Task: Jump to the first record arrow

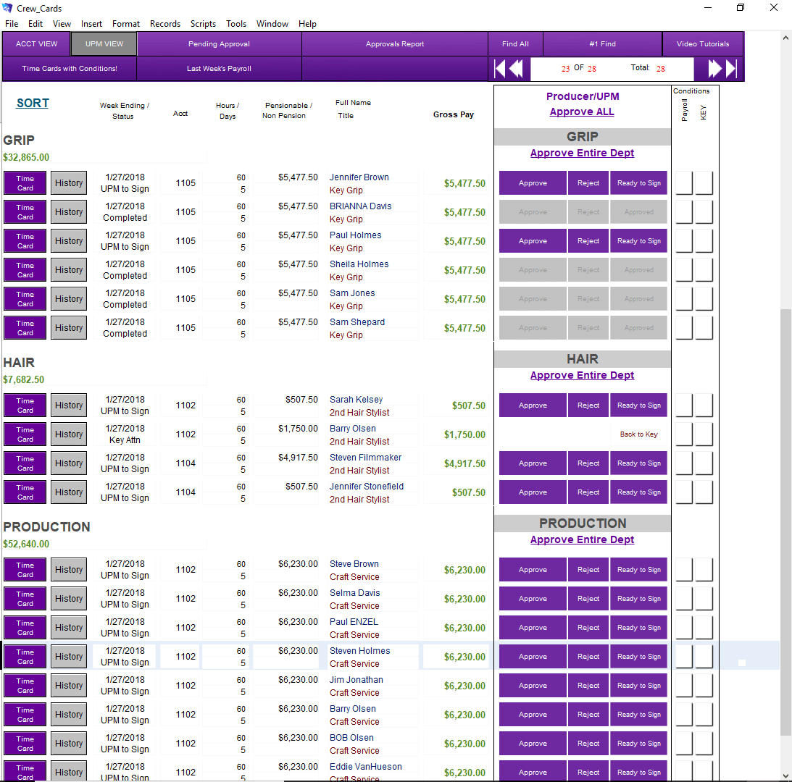Action: [x=499, y=69]
